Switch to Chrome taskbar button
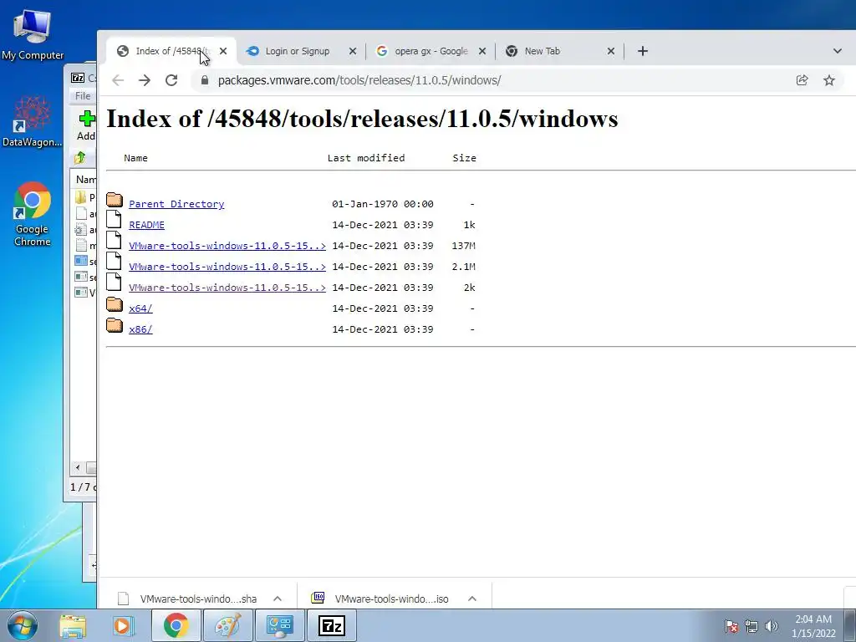The height and width of the screenshot is (642, 856). coord(176,625)
